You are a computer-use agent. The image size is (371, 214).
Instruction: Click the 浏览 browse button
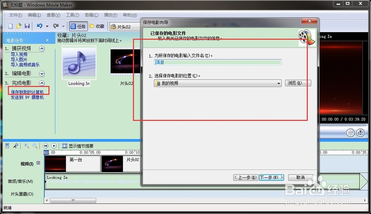point(298,83)
